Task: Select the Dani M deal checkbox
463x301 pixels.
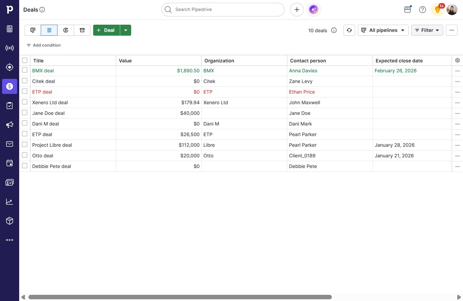Action: (x=25, y=123)
